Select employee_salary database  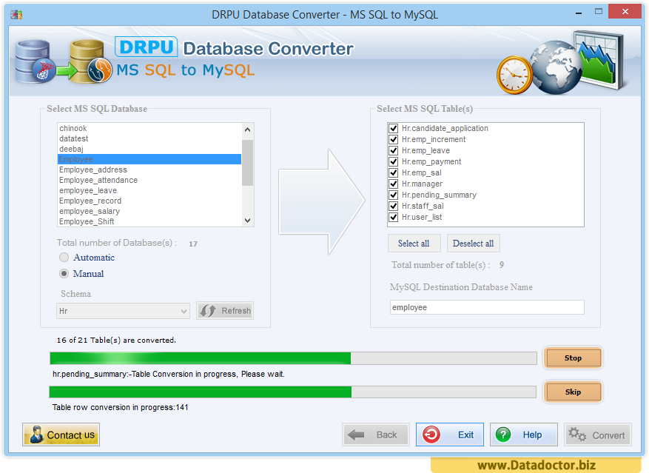pyautogui.click(x=149, y=211)
